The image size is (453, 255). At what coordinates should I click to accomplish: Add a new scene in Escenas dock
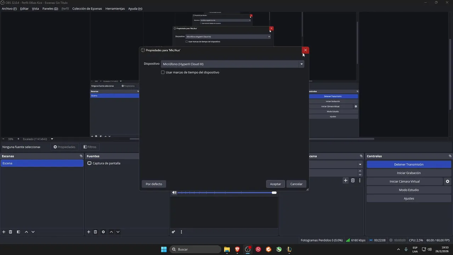point(4,232)
